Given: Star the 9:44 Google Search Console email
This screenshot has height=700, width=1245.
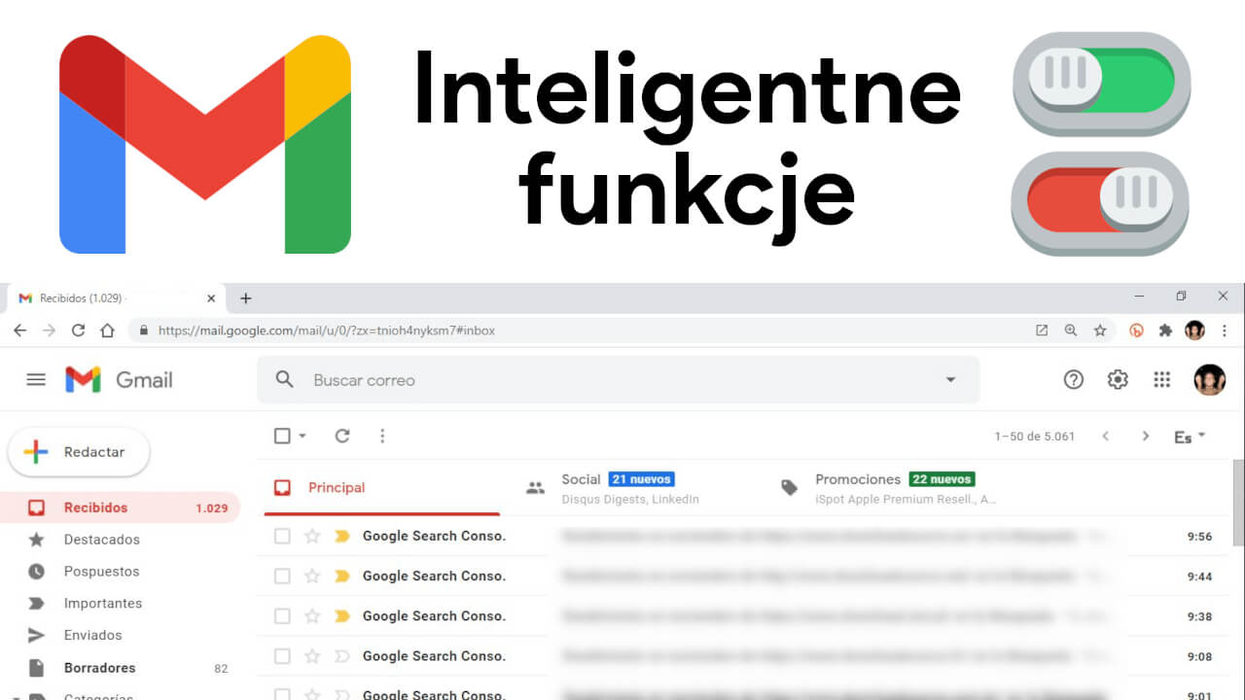Looking at the screenshot, I should (312, 576).
